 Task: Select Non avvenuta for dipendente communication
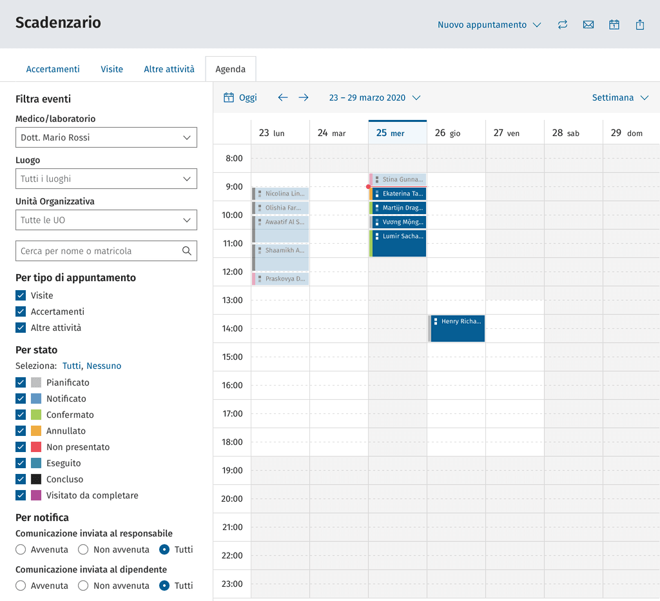83,586
